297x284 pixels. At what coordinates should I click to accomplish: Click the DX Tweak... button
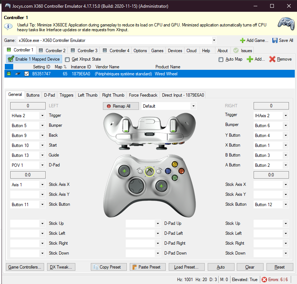click(61, 267)
